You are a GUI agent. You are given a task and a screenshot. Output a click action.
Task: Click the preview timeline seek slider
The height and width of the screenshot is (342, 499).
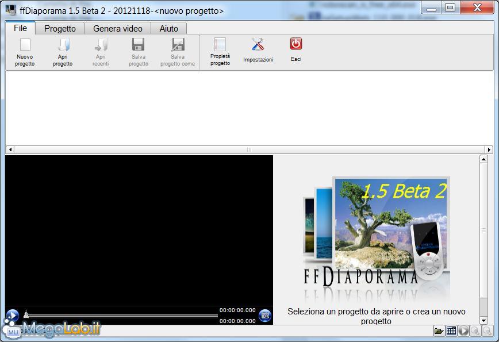[122, 315]
